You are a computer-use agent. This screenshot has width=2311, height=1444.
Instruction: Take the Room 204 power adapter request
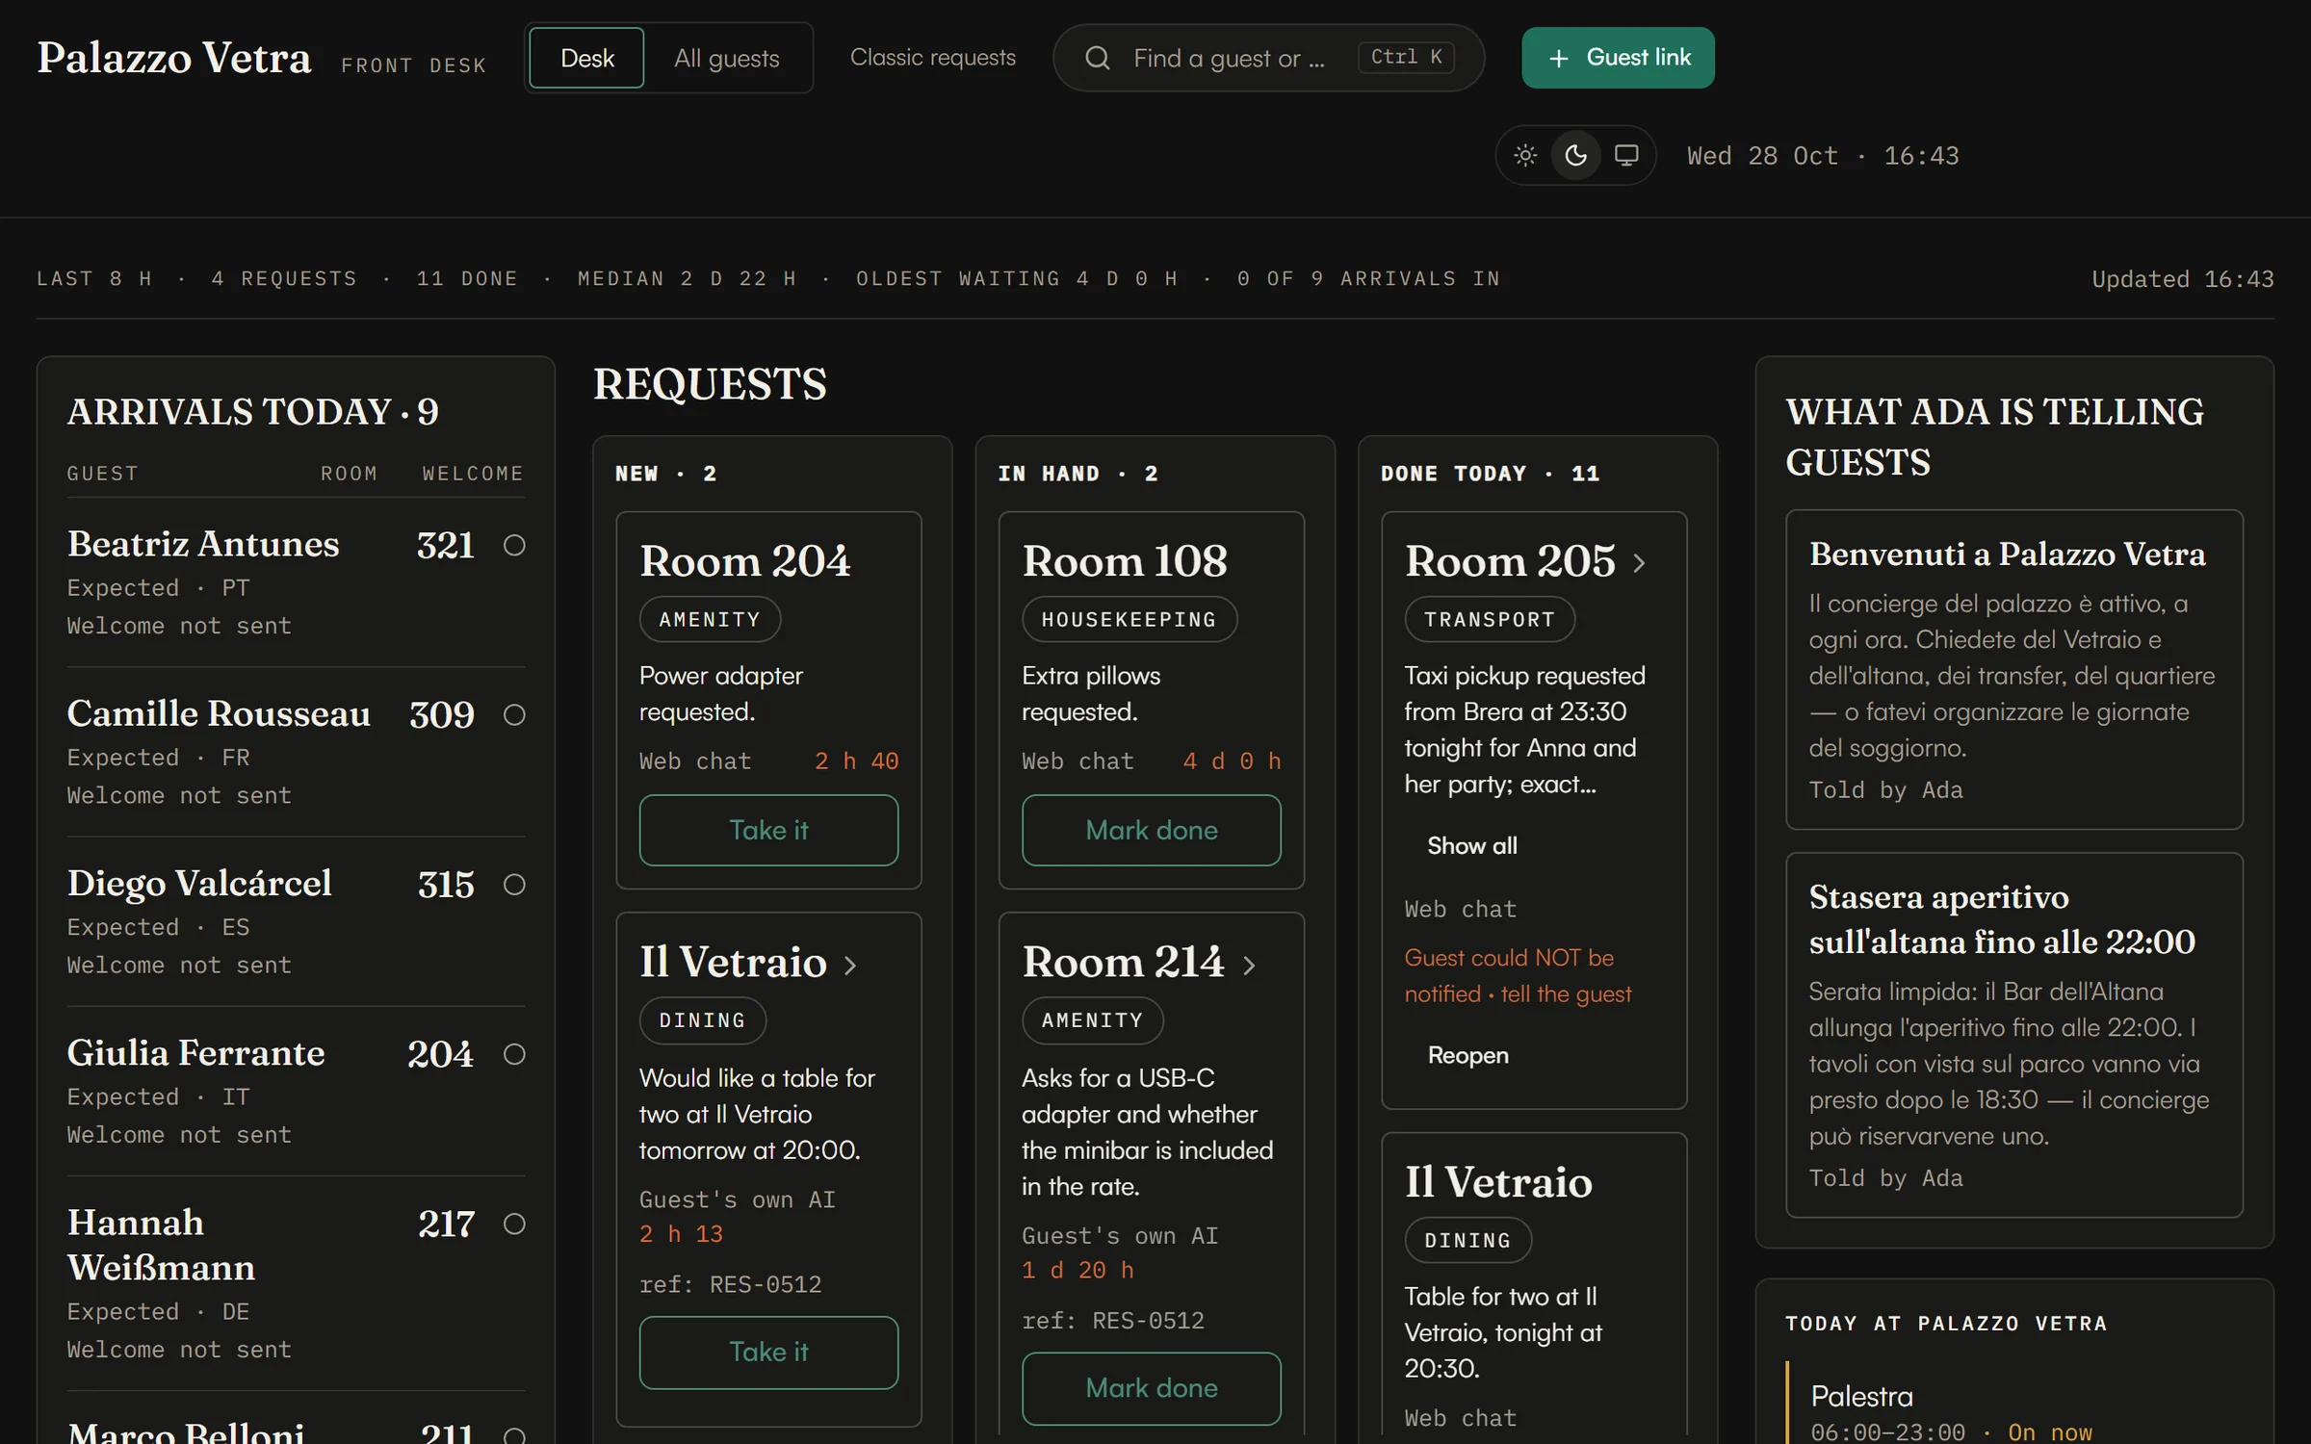tap(768, 830)
